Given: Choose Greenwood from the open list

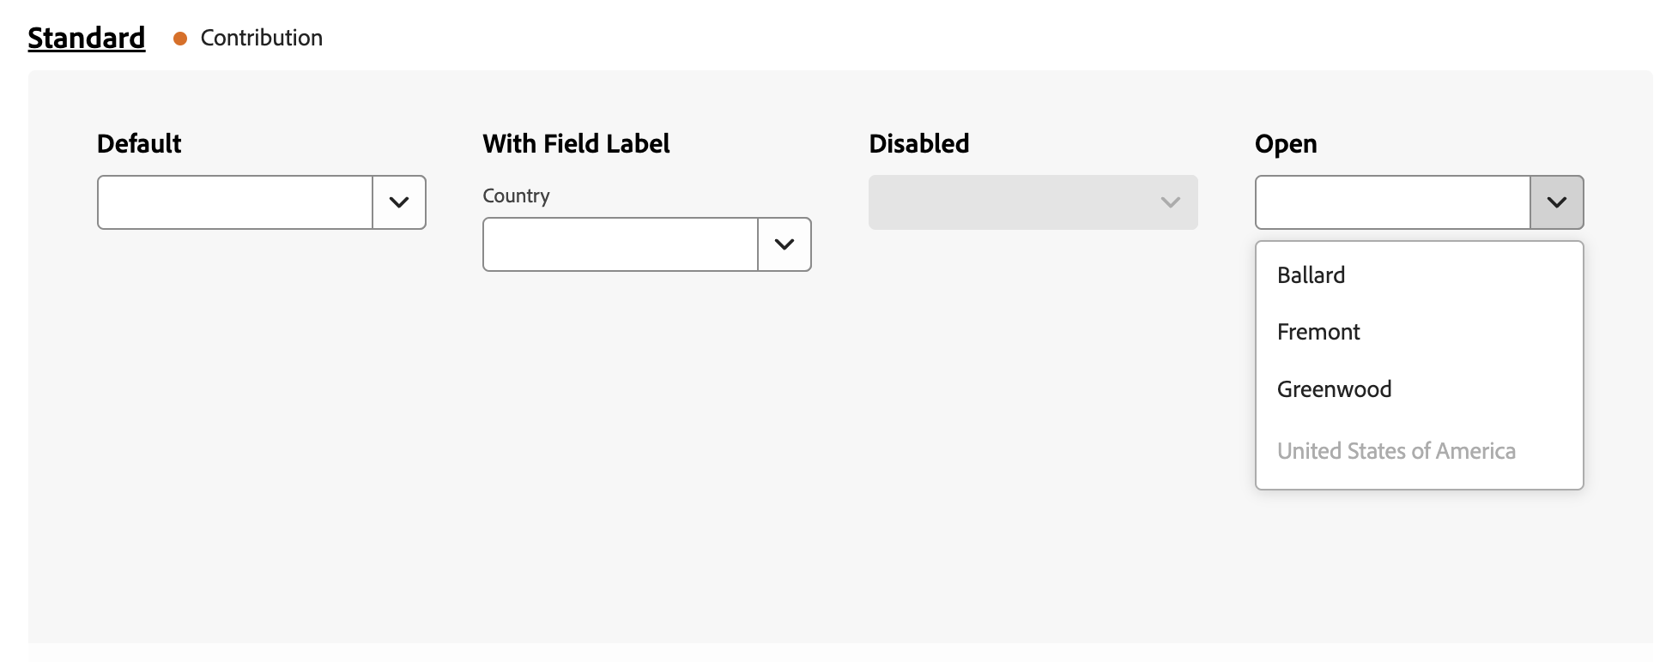Looking at the screenshot, I should [x=1420, y=389].
